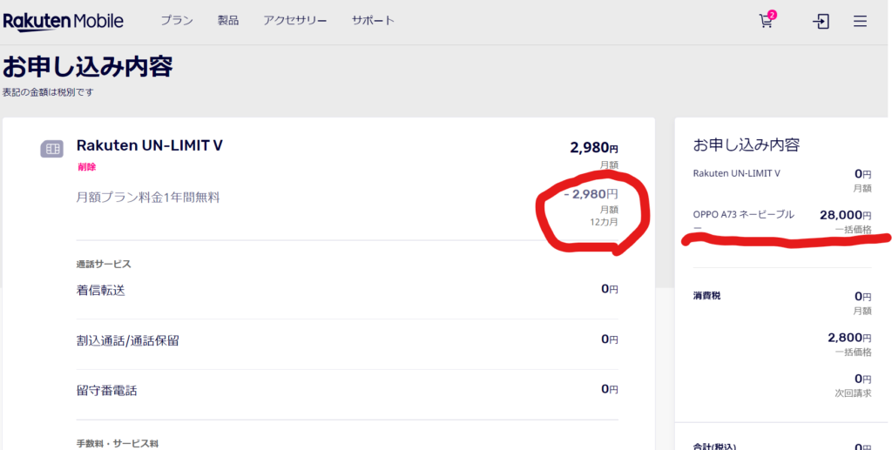Click the 表記の金額は税別です note
Viewport: 892px width, 450px height.
pos(48,92)
